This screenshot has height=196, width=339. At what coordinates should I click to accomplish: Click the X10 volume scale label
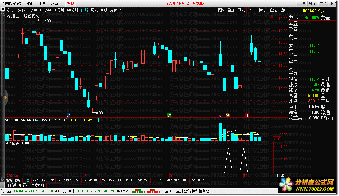[277, 139]
